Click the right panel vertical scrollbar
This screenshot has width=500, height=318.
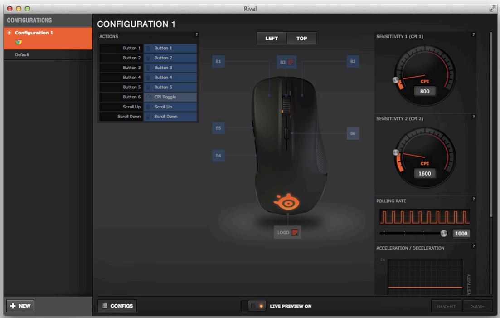pyautogui.click(x=491, y=124)
